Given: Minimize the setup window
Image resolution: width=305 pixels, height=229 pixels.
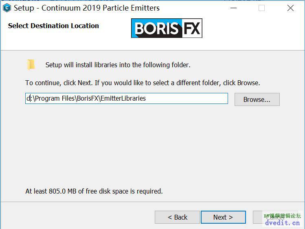Looking at the screenshot, I should click(x=233, y=8).
